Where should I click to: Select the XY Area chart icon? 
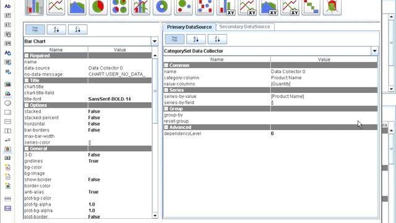(x=269, y=7)
